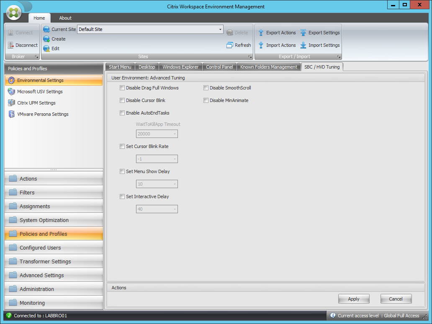Open Citrix UPM Settings
Image resolution: width=432 pixels, height=324 pixels.
point(37,103)
